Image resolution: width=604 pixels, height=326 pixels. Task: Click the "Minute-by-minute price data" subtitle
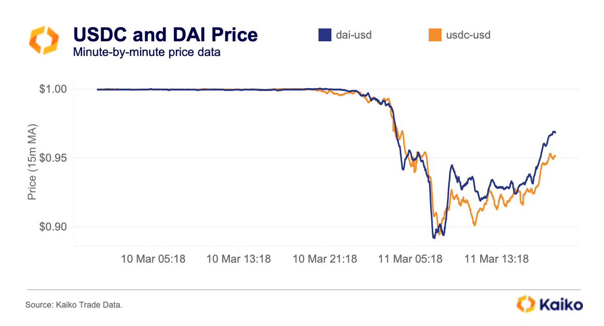coord(147,52)
